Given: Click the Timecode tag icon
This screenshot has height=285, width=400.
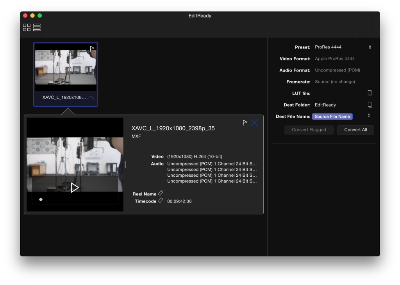Looking at the screenshot, I should 161,201.
